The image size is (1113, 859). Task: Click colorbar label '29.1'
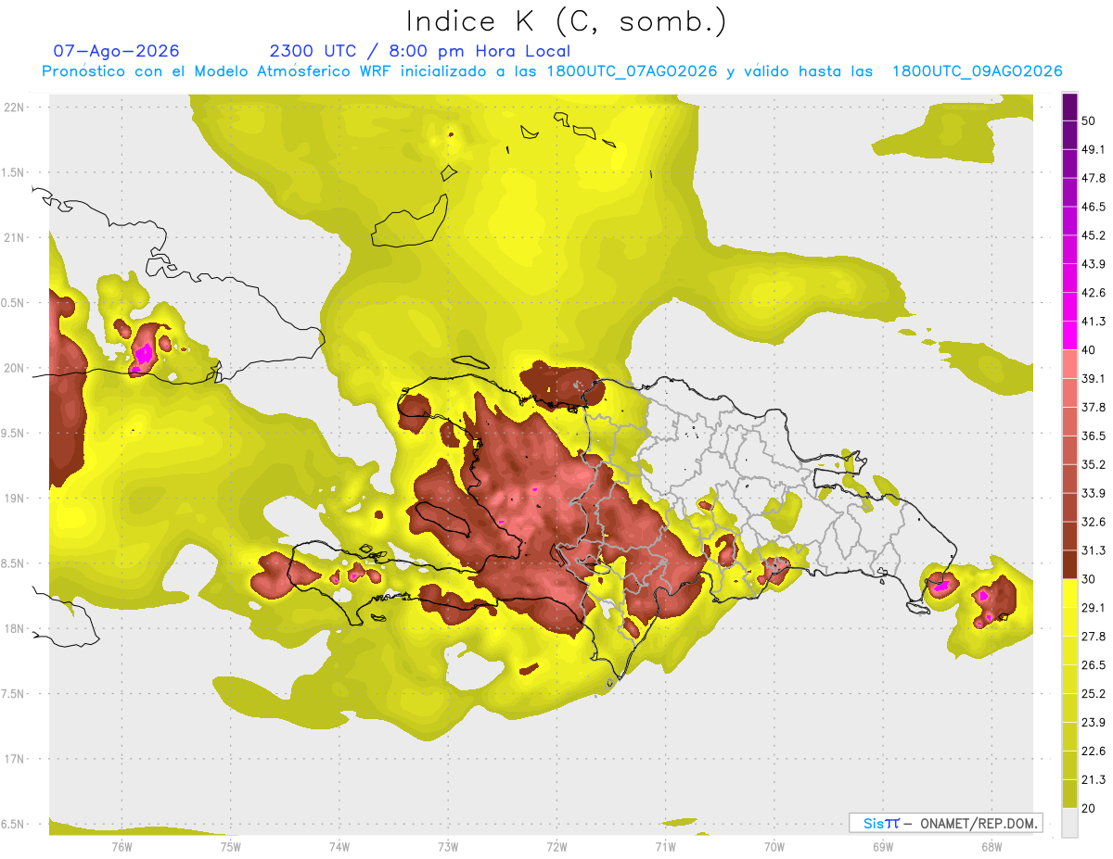point(1094,607)
